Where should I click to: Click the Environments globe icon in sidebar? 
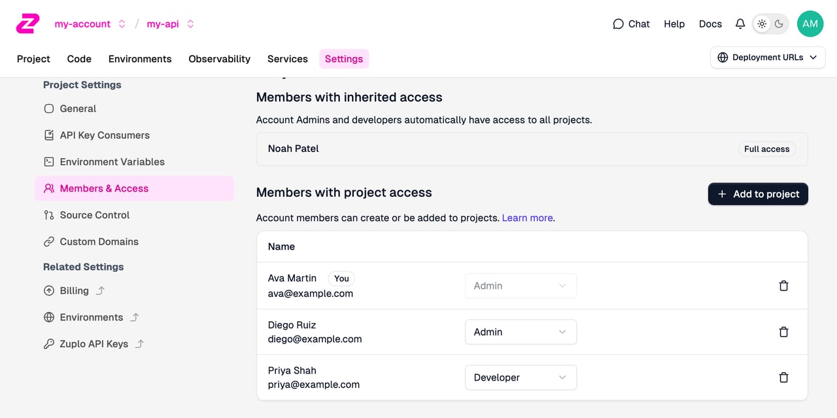[x=49, y=317]
